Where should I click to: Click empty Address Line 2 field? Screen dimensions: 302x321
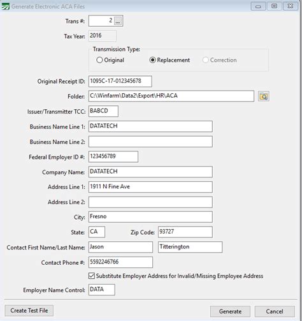click(150, 202)
